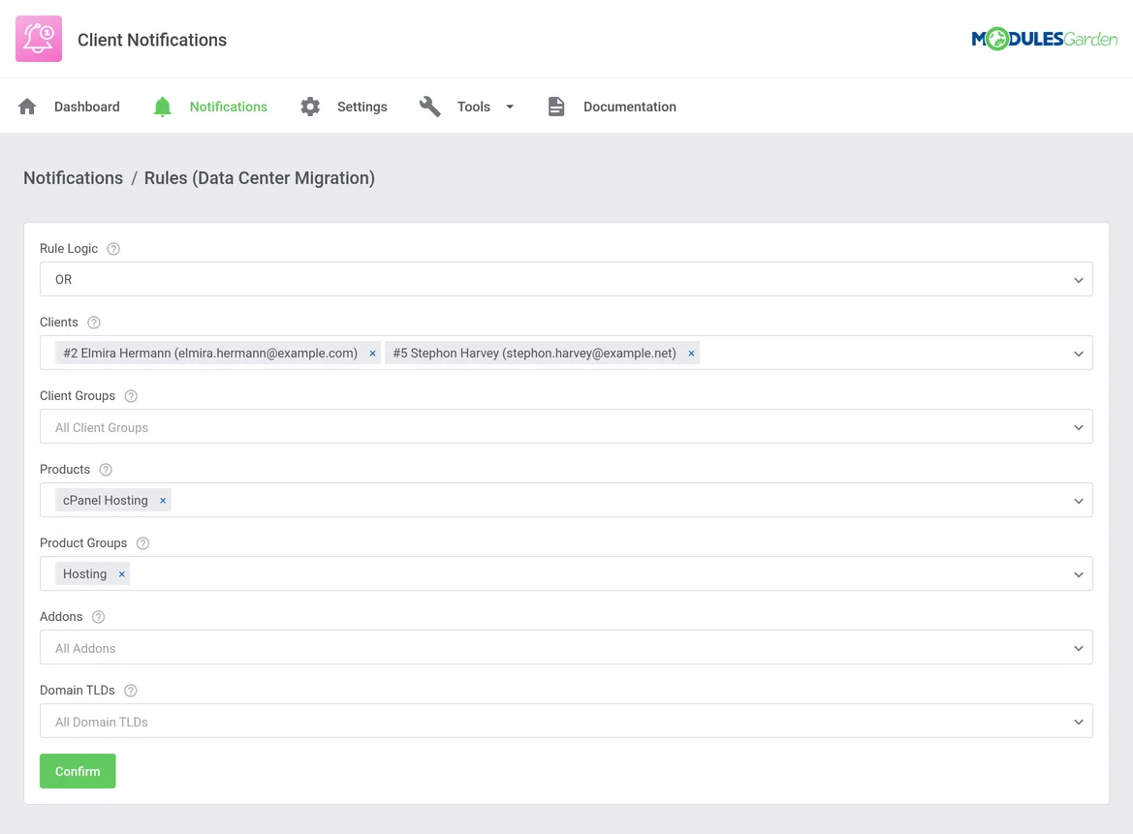Expand the Domain TLDs dropdown chevron
The width and height of the screenshot is (1133, 834).
click(x=1078, y=722)
